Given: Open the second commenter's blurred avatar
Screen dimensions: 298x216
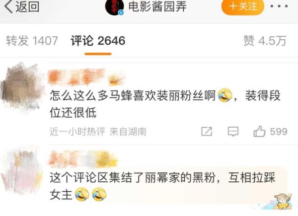Looking at the screenshot, I should pyautogui.click(x=22, y=170).
